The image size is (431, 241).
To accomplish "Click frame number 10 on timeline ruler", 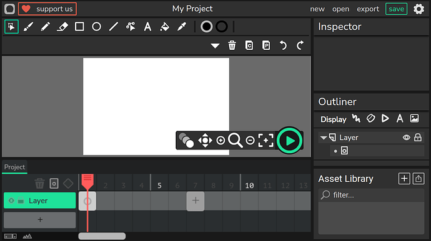I will (249, 186).
